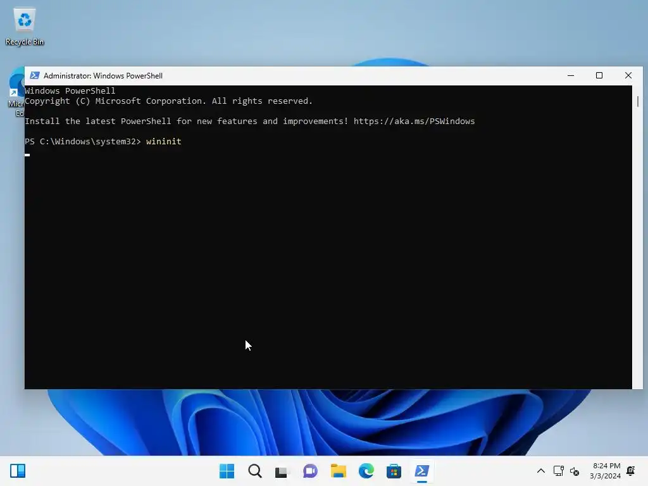Minimize the PowerShell window
Viewport: 648px width, 486px height.
(571, 76)
